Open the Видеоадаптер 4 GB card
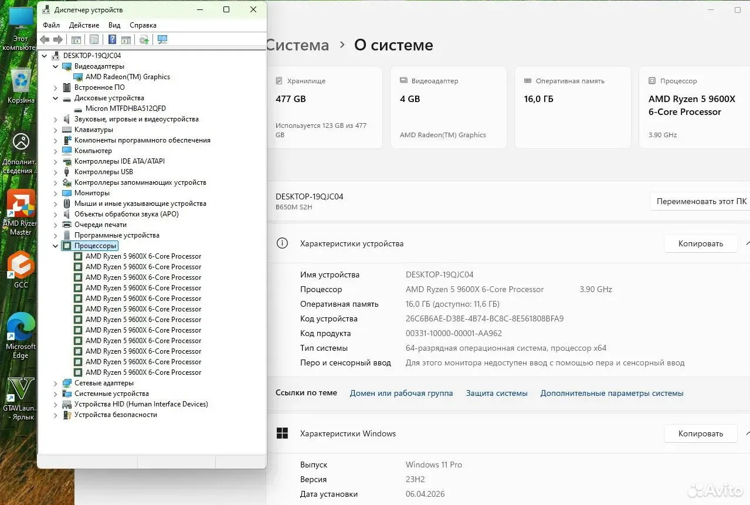The height and width of the screenshot is (505, 750). click(449, 107)
